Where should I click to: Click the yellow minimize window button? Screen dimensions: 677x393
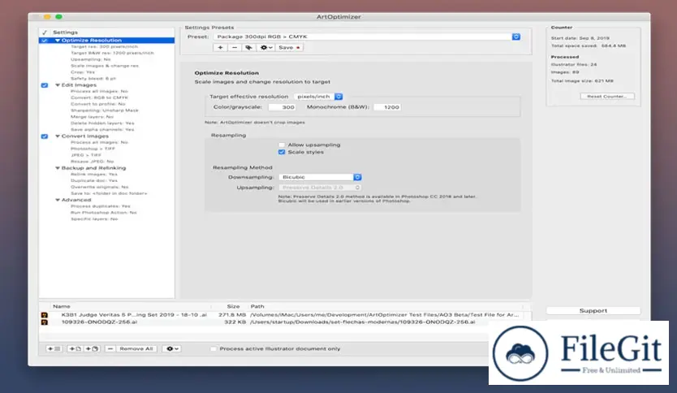coord(47,17)
